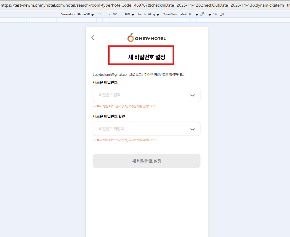290x237 pixels.
Task: Click the tracytestomh@gmail.com instruction text
Action: pyautogui.click(x=139, y=74)
